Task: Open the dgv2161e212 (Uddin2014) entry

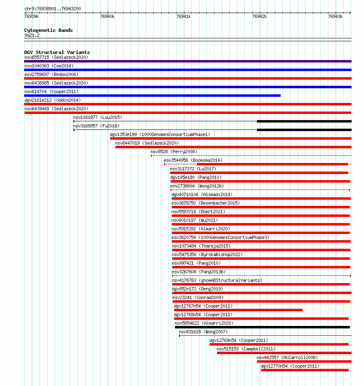Action: point(53,100)
